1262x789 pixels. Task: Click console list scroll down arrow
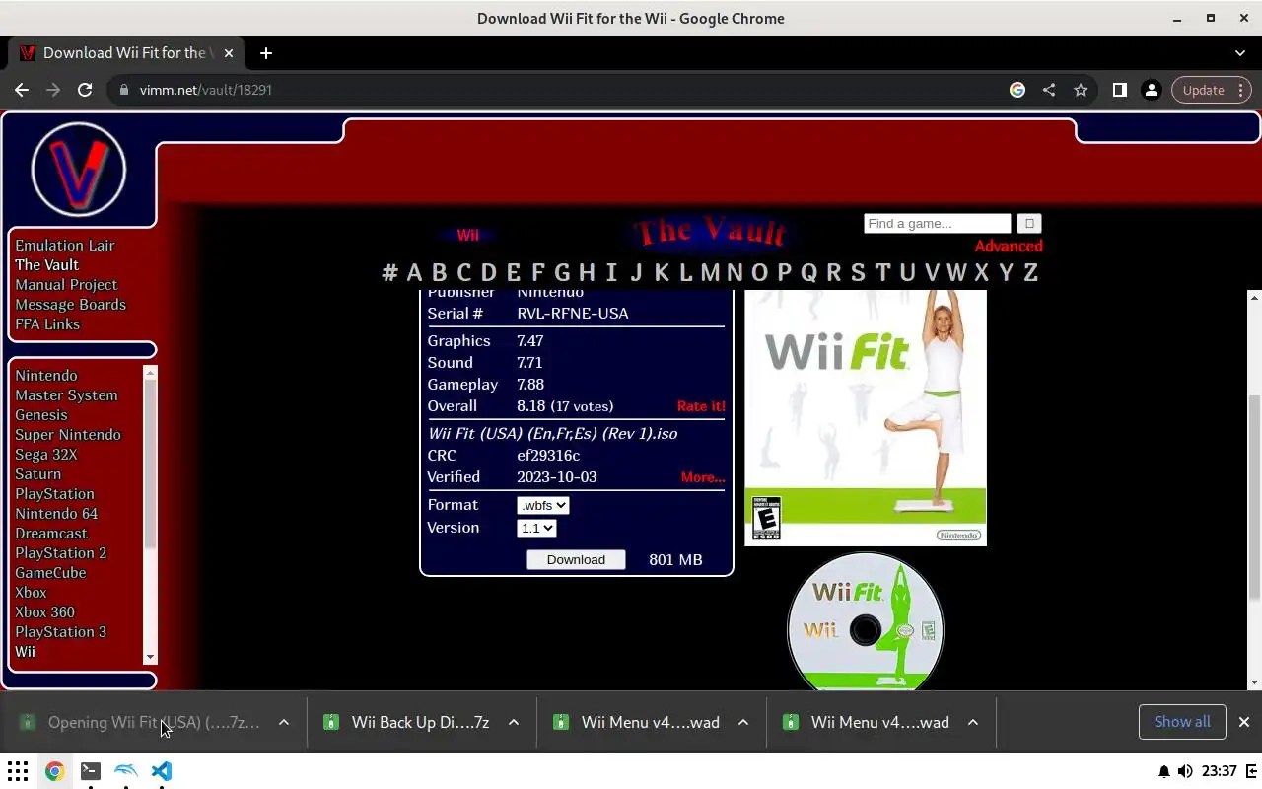click(150, 657)
